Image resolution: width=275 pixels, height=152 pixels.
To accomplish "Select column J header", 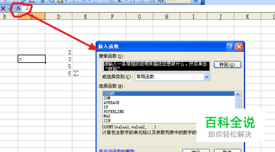I will click(x=221, y=17).
